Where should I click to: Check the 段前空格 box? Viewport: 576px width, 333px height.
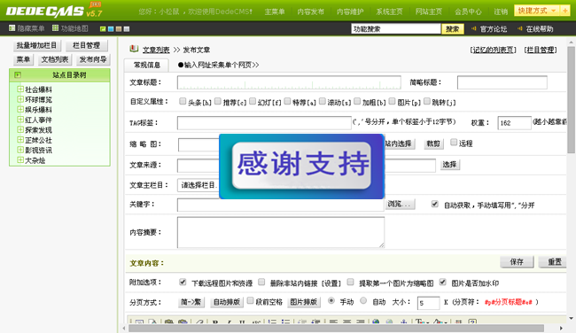pyautogui.click(x=250, y=301)
